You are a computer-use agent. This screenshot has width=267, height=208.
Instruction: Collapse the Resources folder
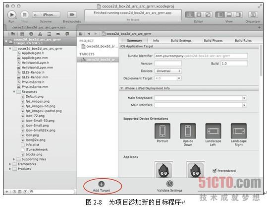tap(14, 92)
